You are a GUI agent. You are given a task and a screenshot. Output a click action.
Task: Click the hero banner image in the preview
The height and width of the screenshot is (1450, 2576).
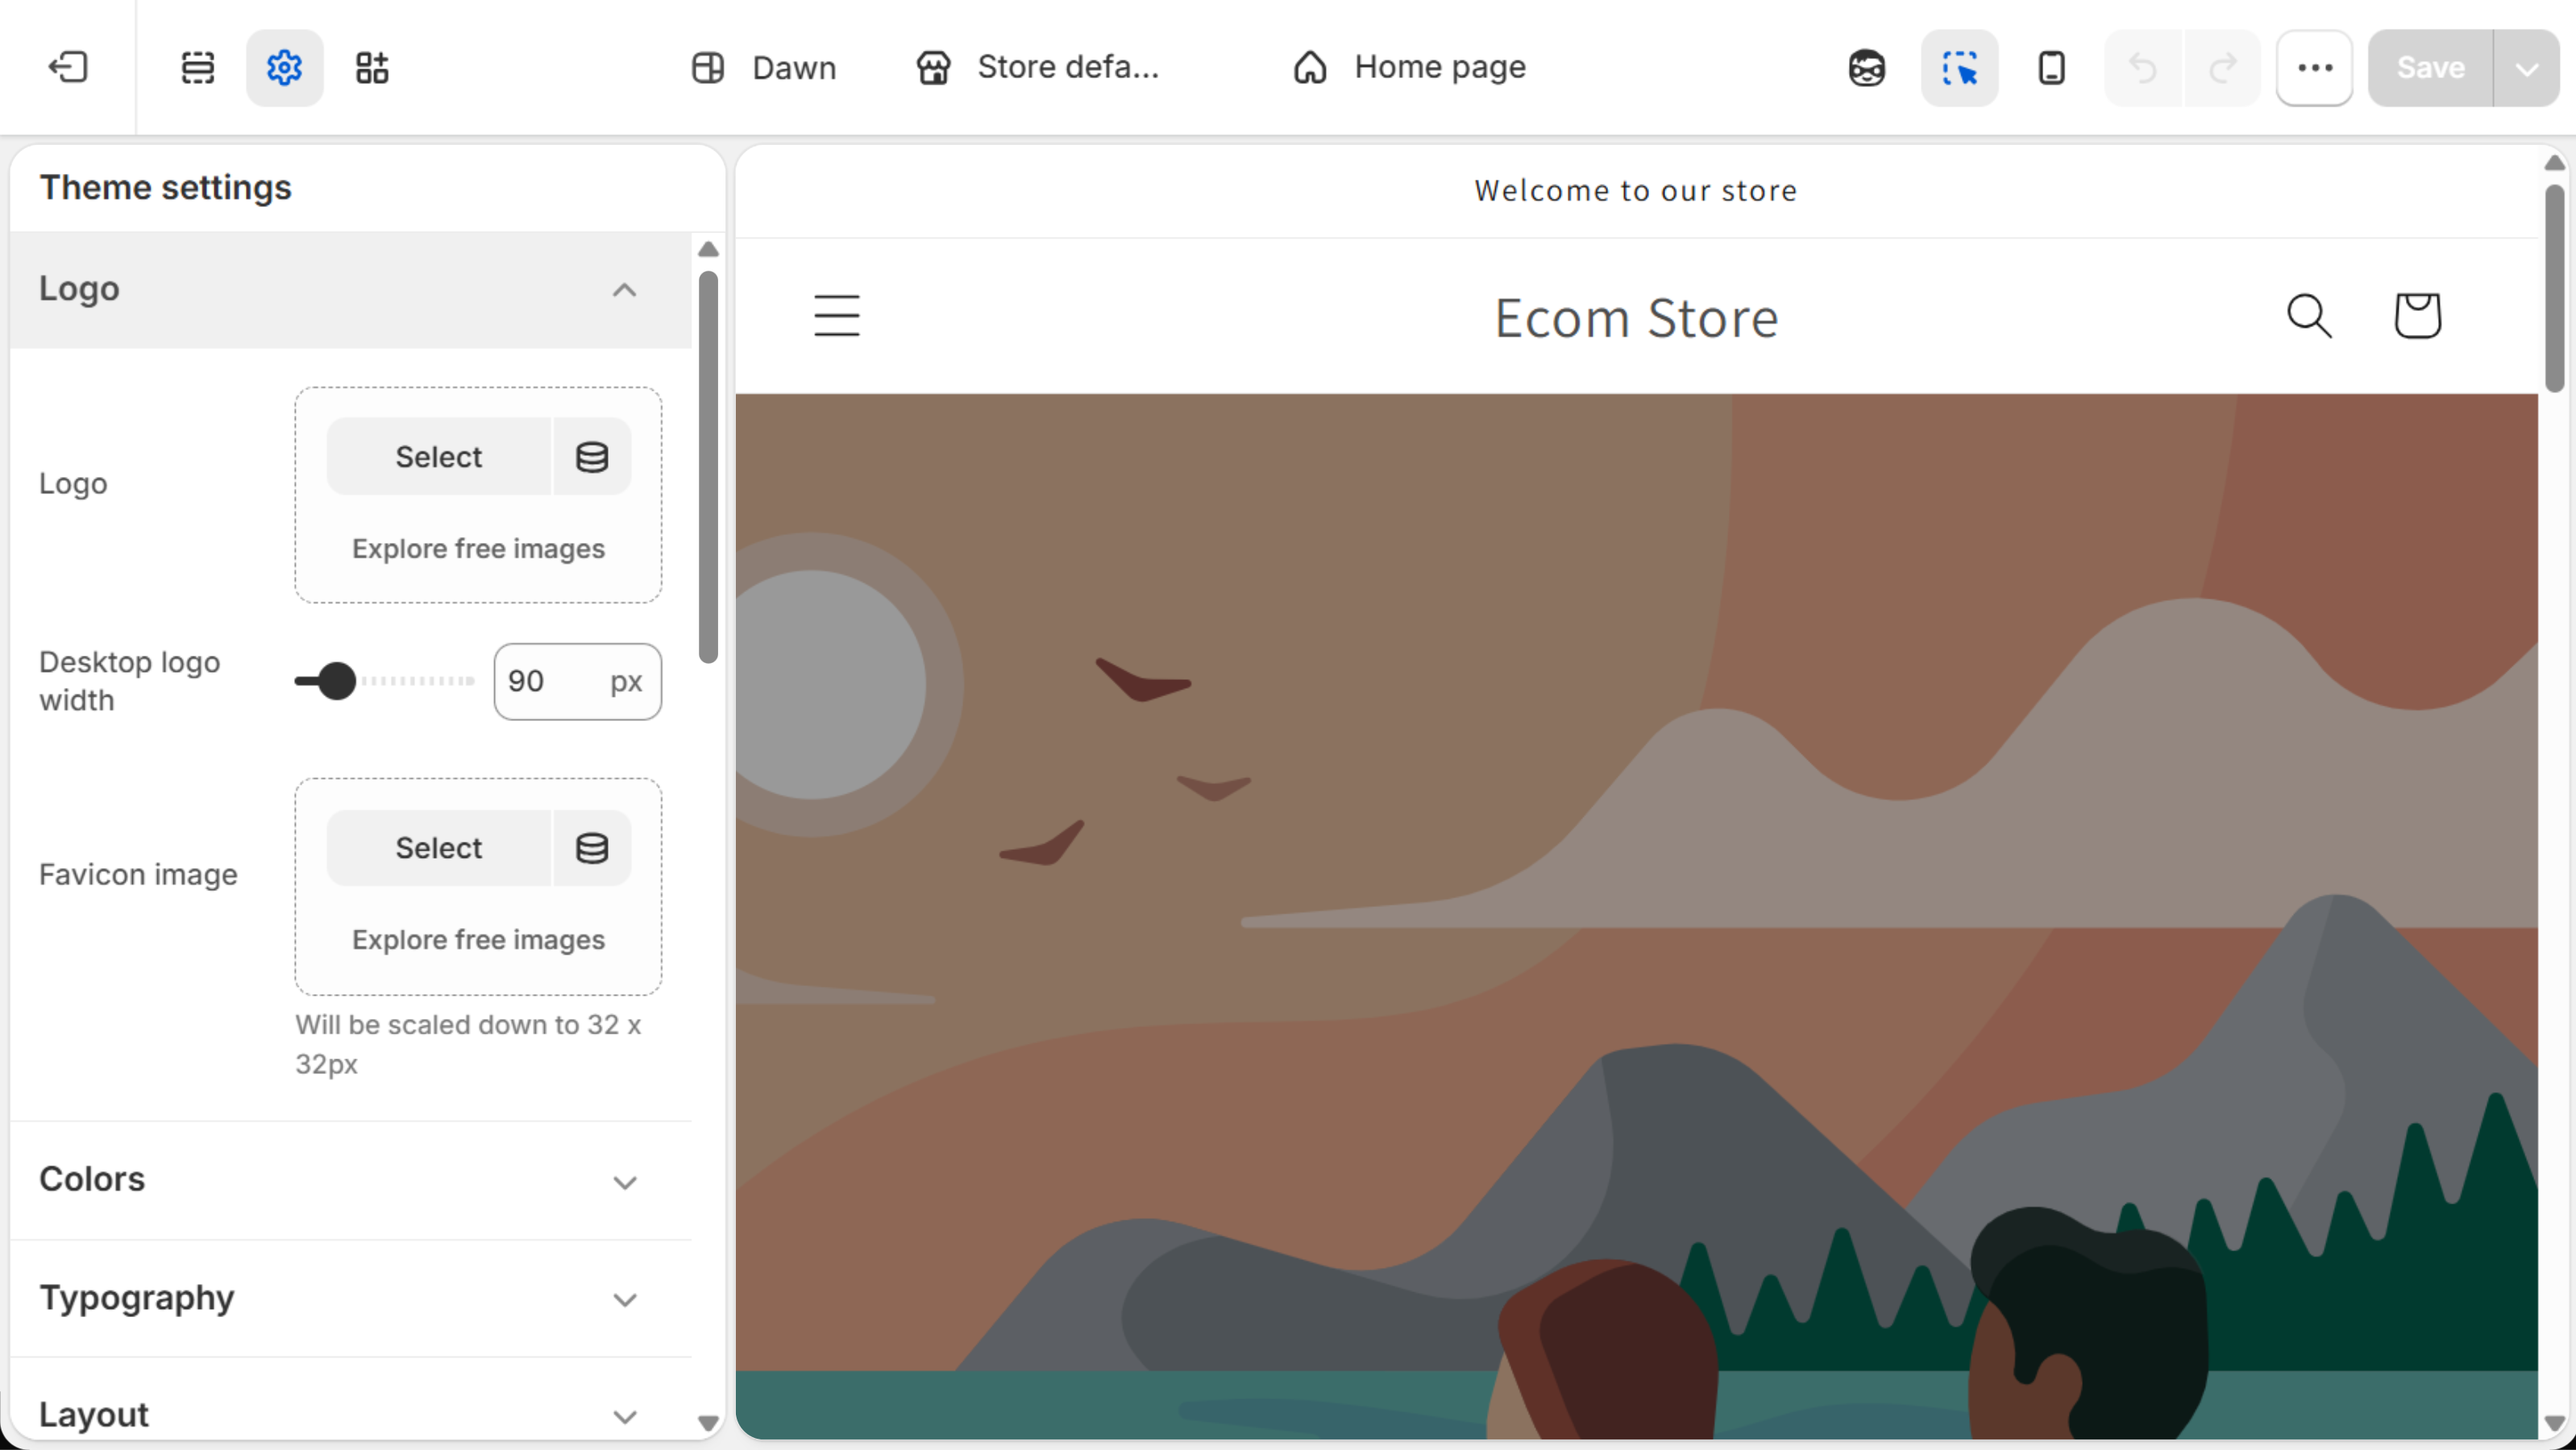pos(1636,917)
